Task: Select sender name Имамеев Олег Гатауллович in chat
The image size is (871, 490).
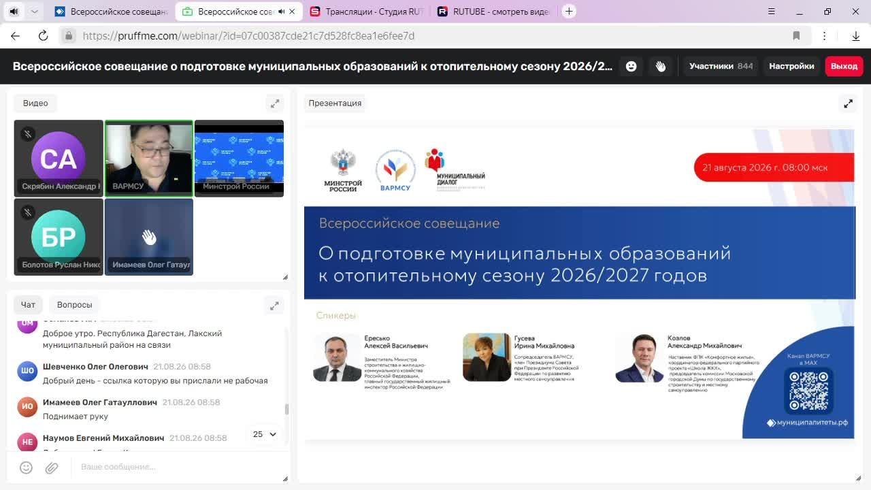Action: pyautogui.click(x=100, y=402)
